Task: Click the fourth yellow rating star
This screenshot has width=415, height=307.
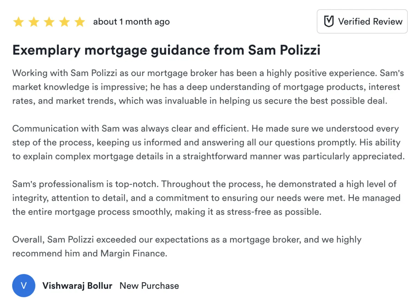Action: pyautogui.click(x=65, y=22)
